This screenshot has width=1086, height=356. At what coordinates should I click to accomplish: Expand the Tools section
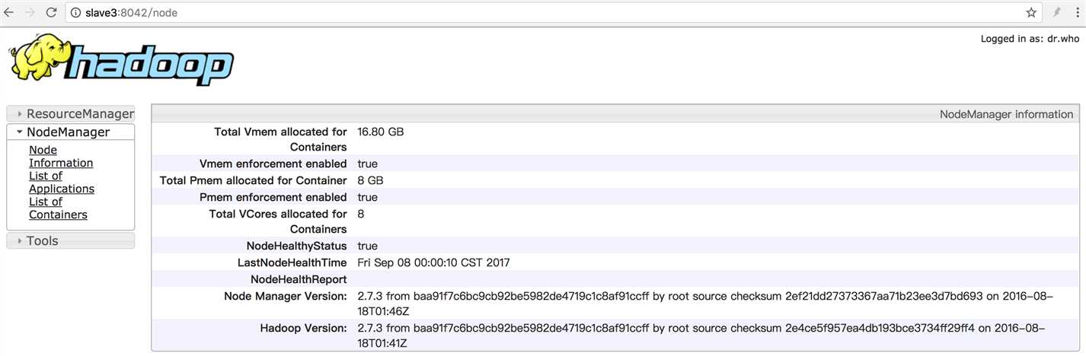tap(71, 240)
